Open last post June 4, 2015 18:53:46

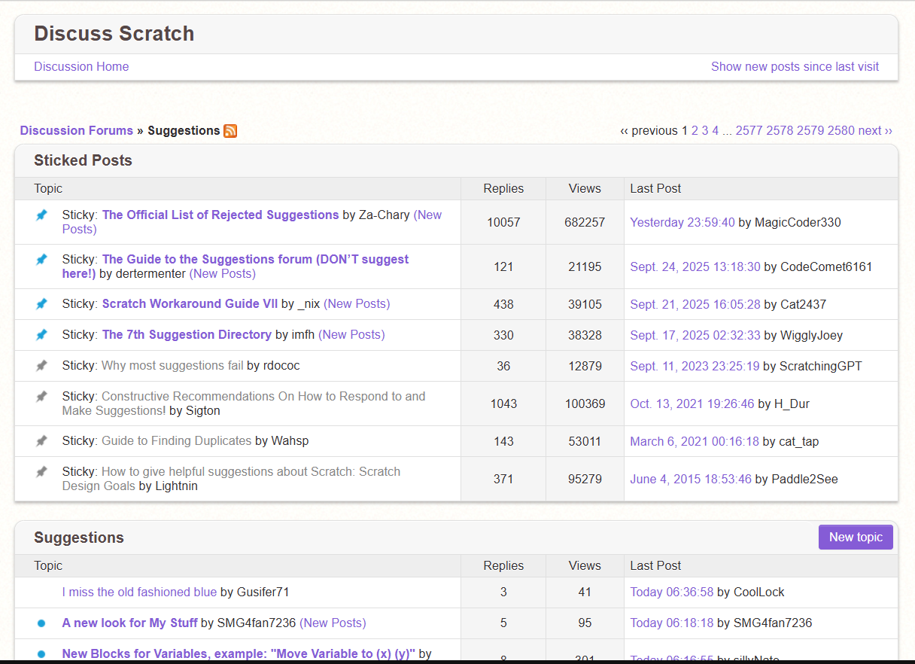[x=691, y=479]
